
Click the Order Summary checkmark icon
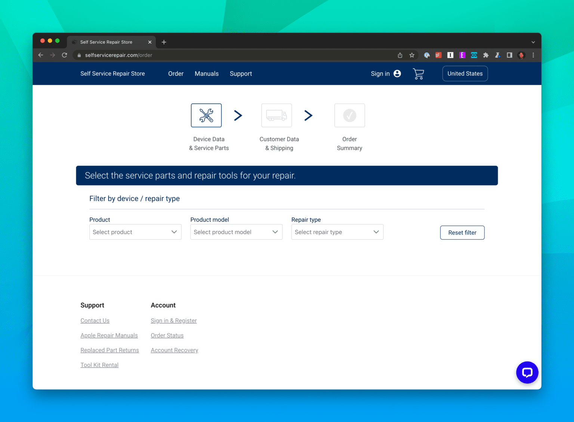click(x=349, y=115)
